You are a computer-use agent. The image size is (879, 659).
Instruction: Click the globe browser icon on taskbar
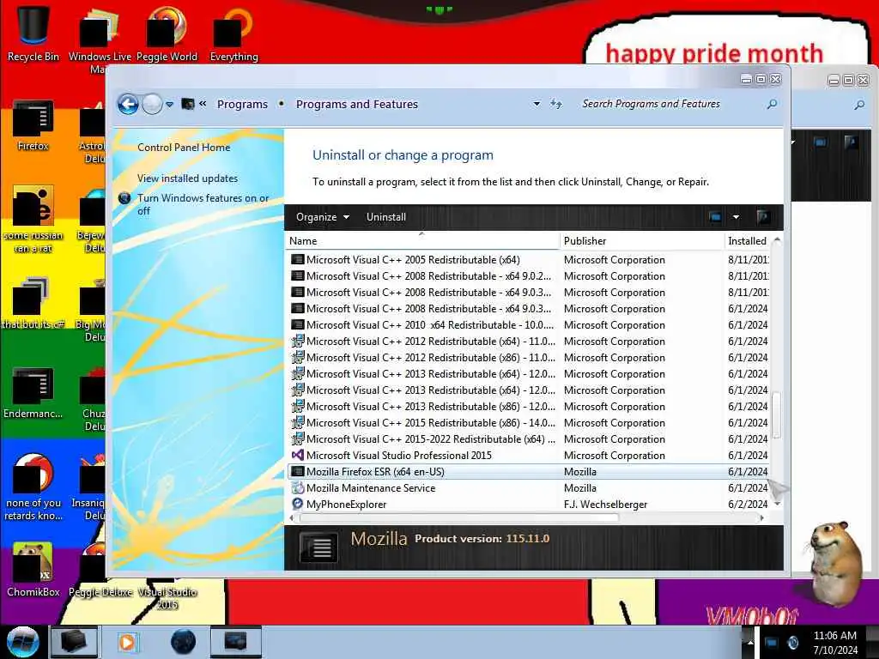tap(184, 642)
